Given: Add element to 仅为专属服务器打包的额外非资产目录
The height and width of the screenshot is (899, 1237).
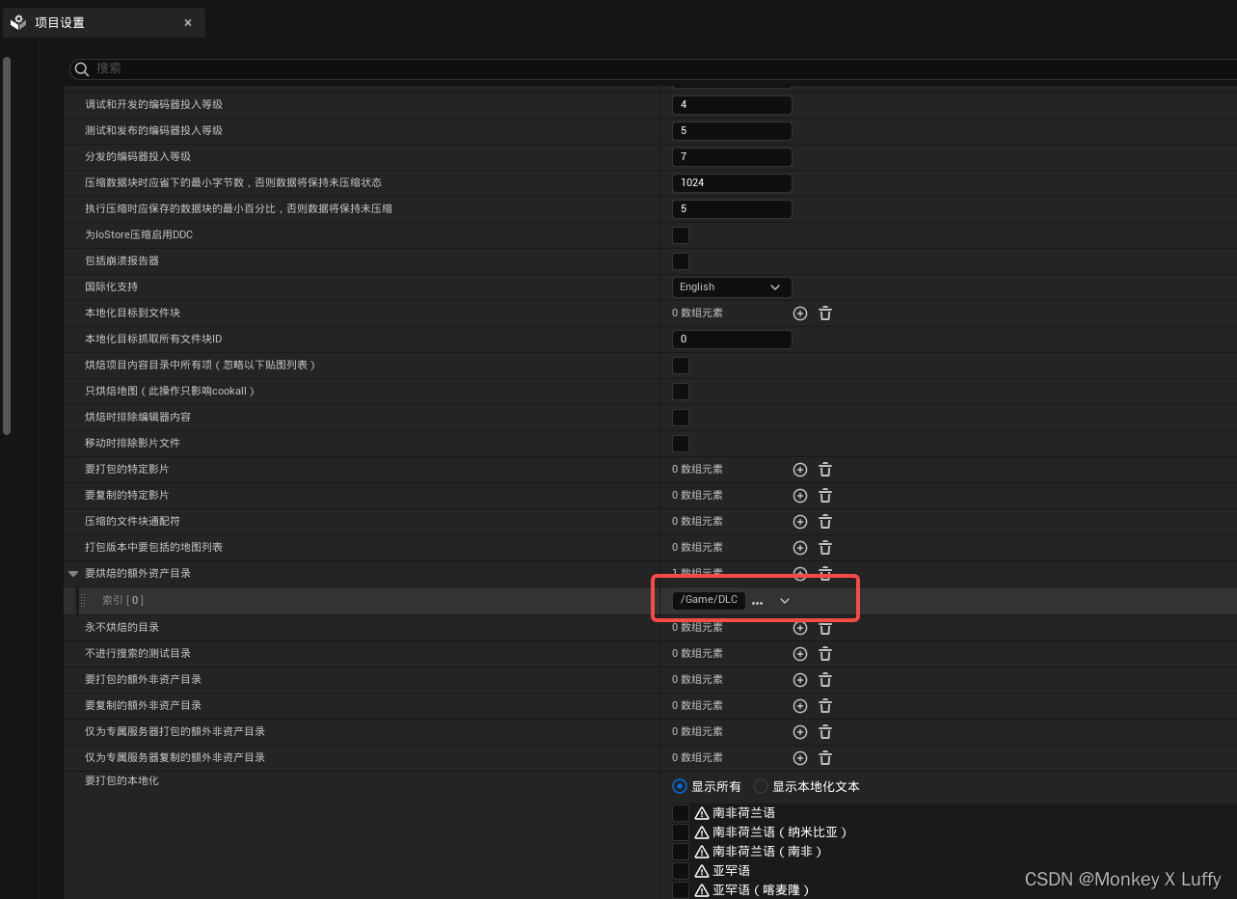Looking at the screenshot, I should click(799, 732).
